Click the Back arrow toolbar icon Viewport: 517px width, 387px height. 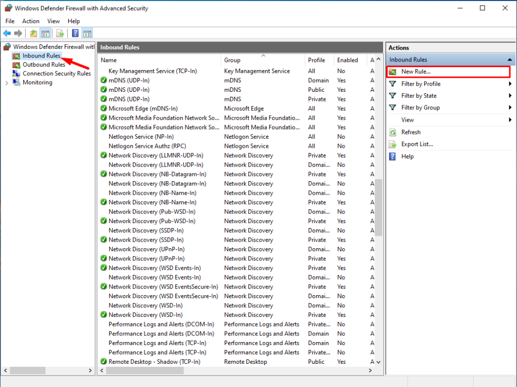[7, 33]
